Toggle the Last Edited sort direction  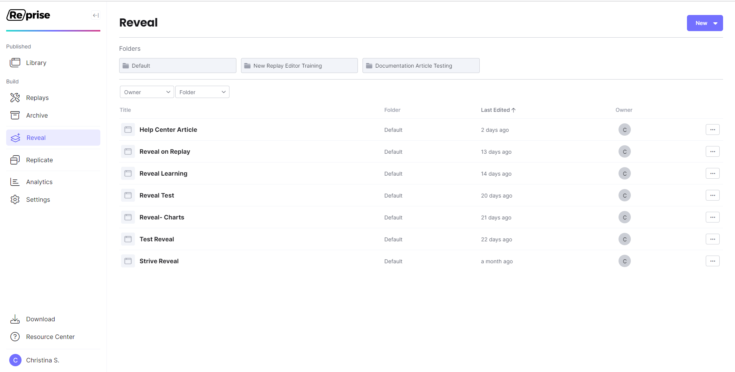(x=498, y=110)
